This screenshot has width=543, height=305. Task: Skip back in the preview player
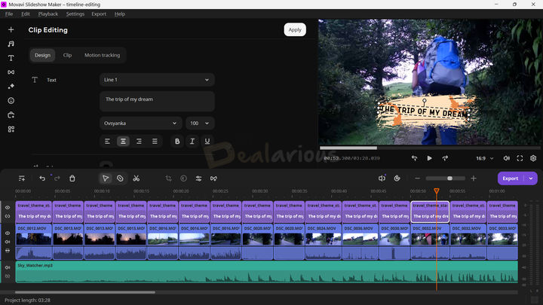click(414, 158)
